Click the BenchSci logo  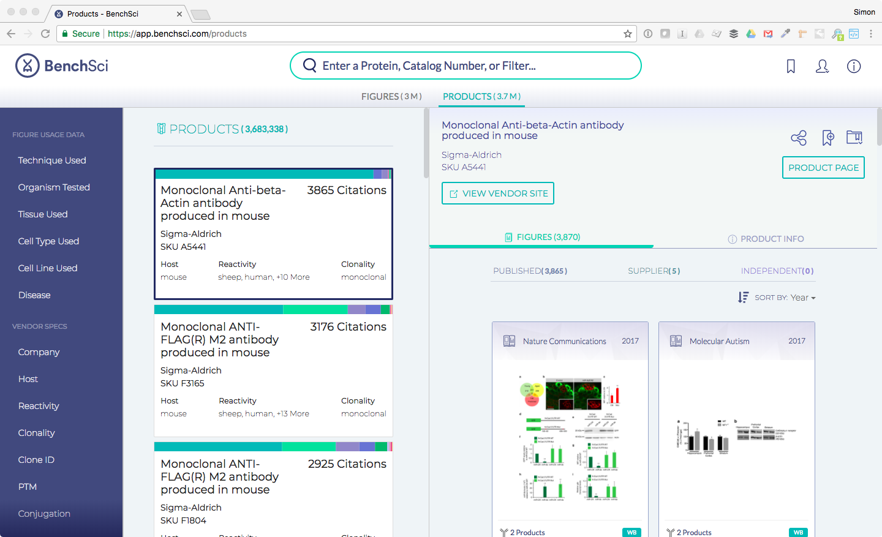[x=62, y=66]
